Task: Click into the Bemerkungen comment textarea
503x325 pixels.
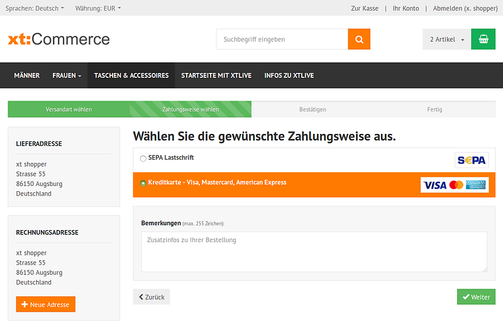Action: (314, 251)
